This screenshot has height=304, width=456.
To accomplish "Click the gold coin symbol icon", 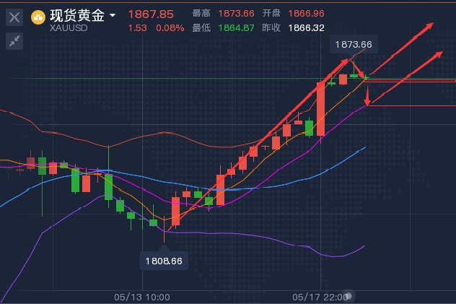I will click(38, 16).
